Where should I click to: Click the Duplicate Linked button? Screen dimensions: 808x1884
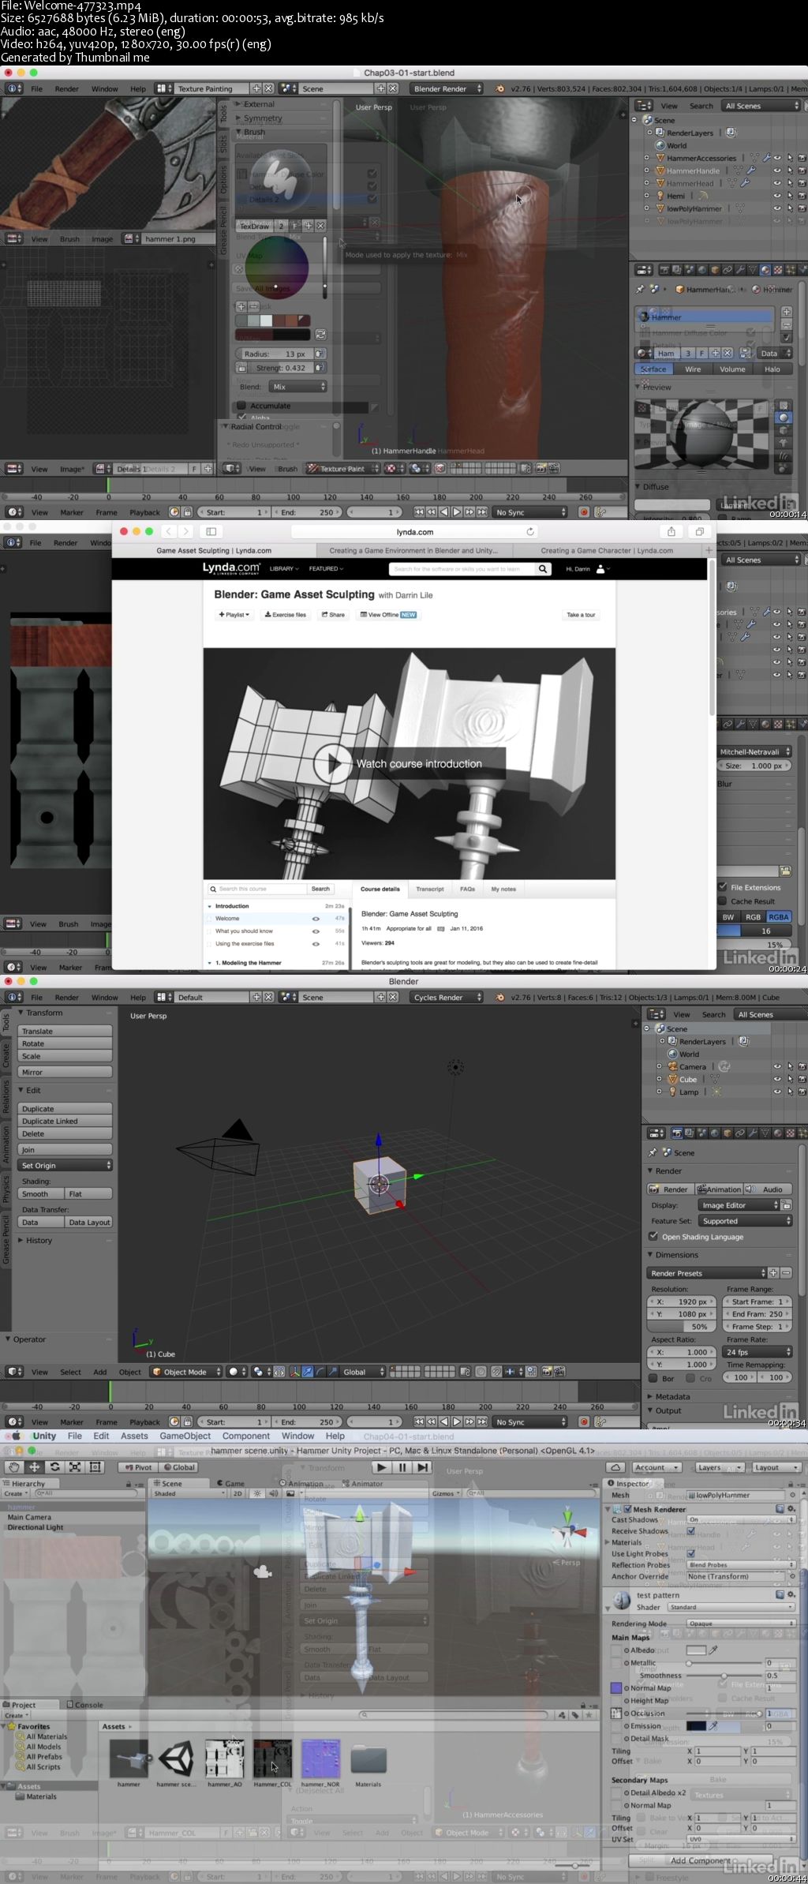65,1122
